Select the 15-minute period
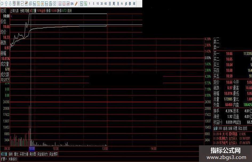This screenshot has height=162, width=252. (x=98, y=3)
